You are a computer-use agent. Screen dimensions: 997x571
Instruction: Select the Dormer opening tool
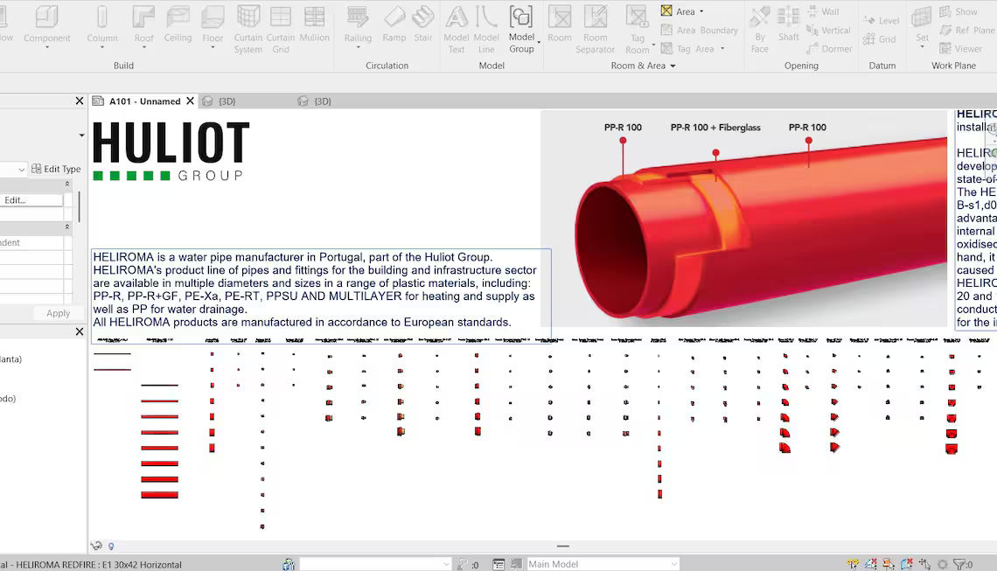[x=829, y=48]
